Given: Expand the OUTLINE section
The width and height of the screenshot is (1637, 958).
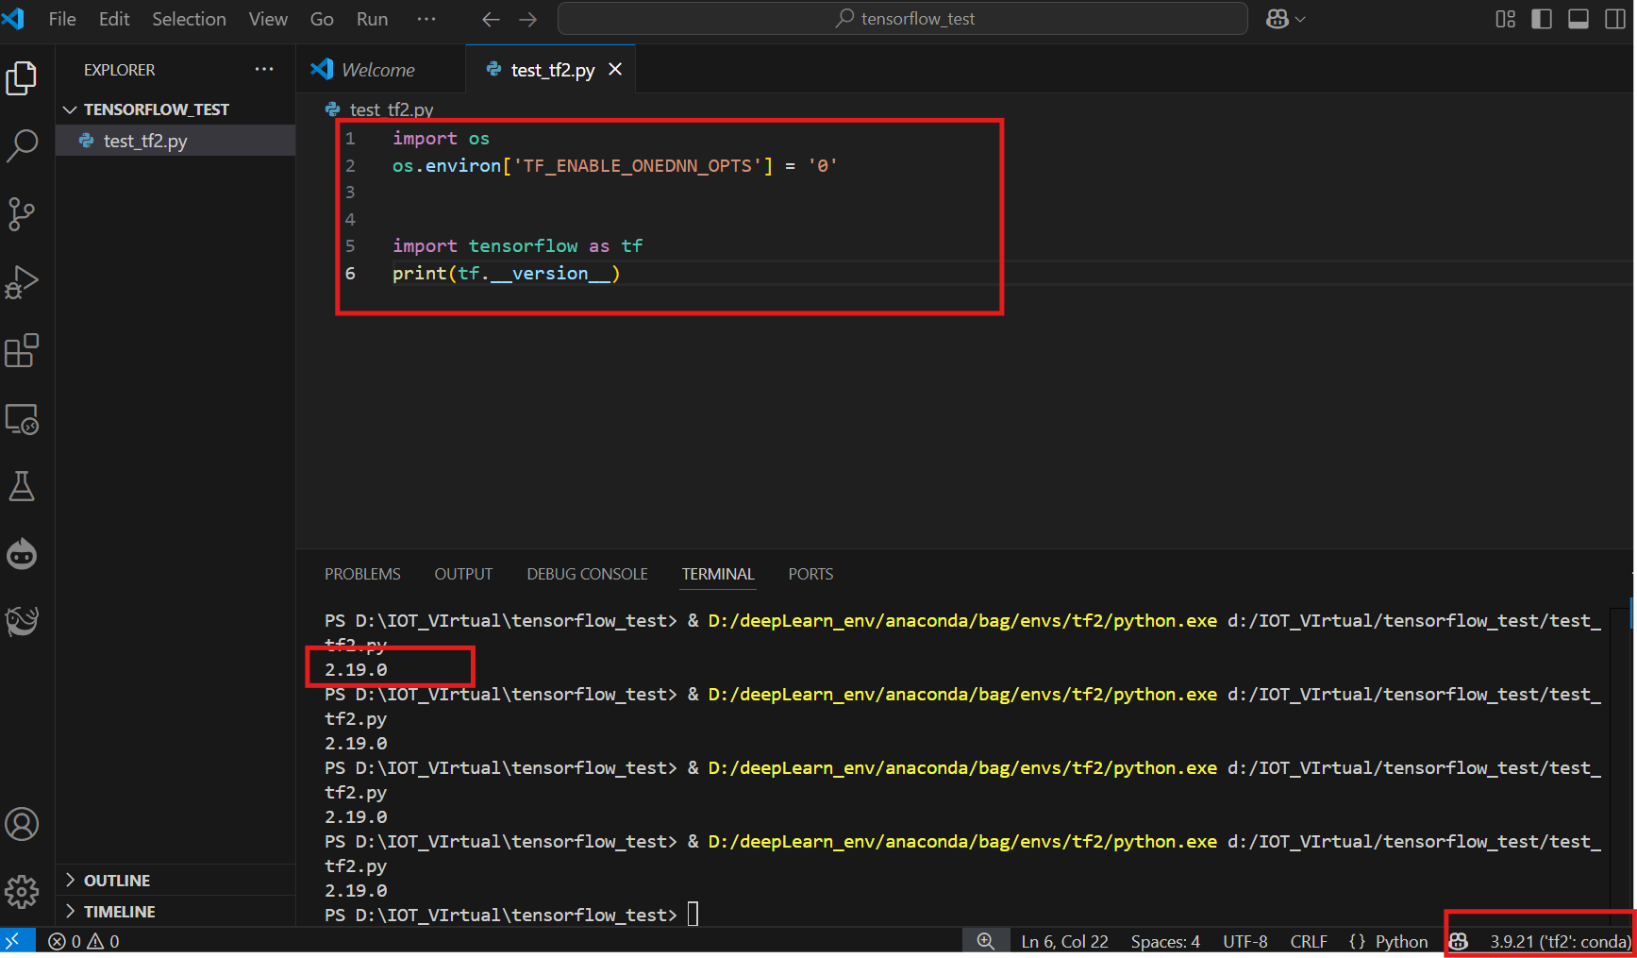Looking at the screenshot, I should pyautogui.click(x=175, y=880).
